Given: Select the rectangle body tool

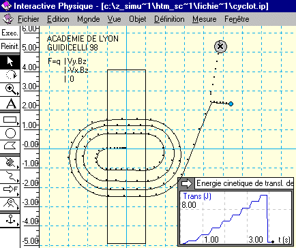Looking at the screenshot, I should 10,120.
